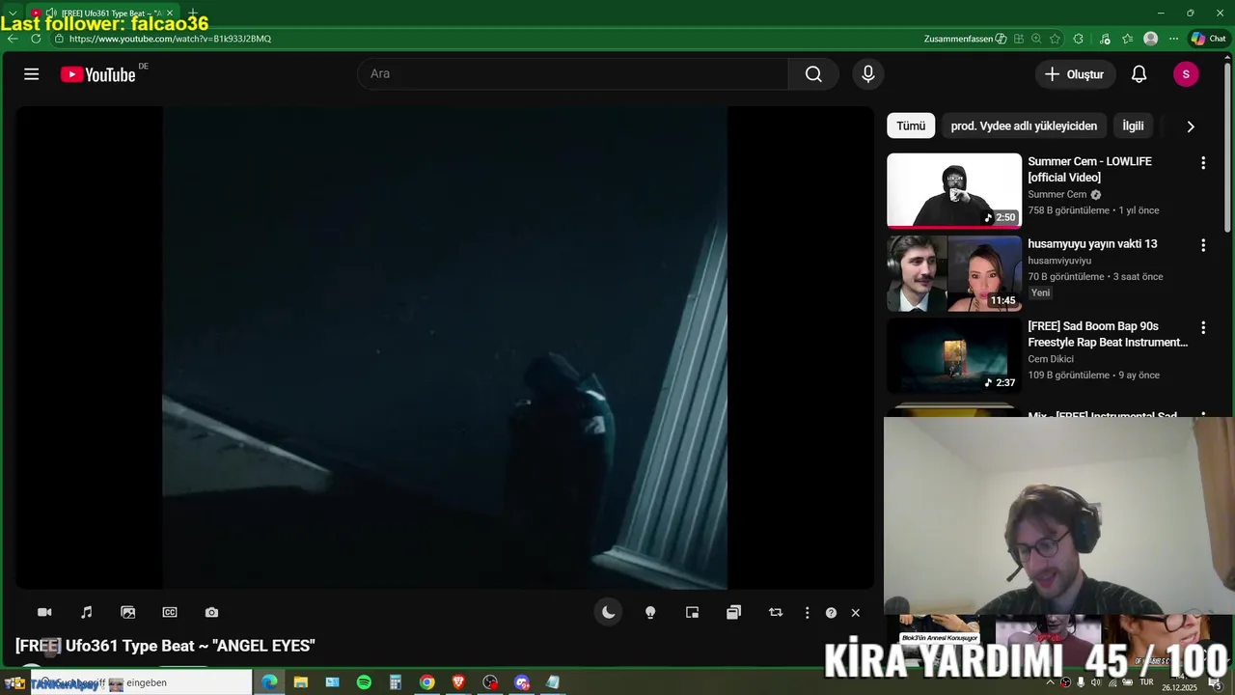
Task: Open the media control music icon in browser toolbar
Action: [1105, 39]
